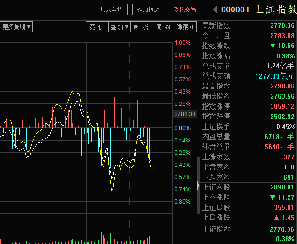Click the 指数涨跌 down arrow indicator
Screen dimensions: 297x244
[x=273, y=46]
